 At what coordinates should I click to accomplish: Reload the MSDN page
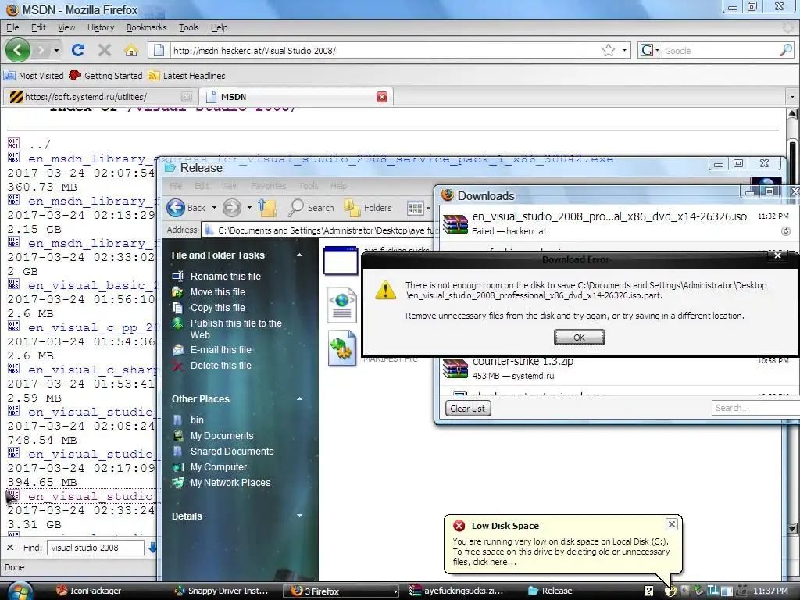point(78,50)
